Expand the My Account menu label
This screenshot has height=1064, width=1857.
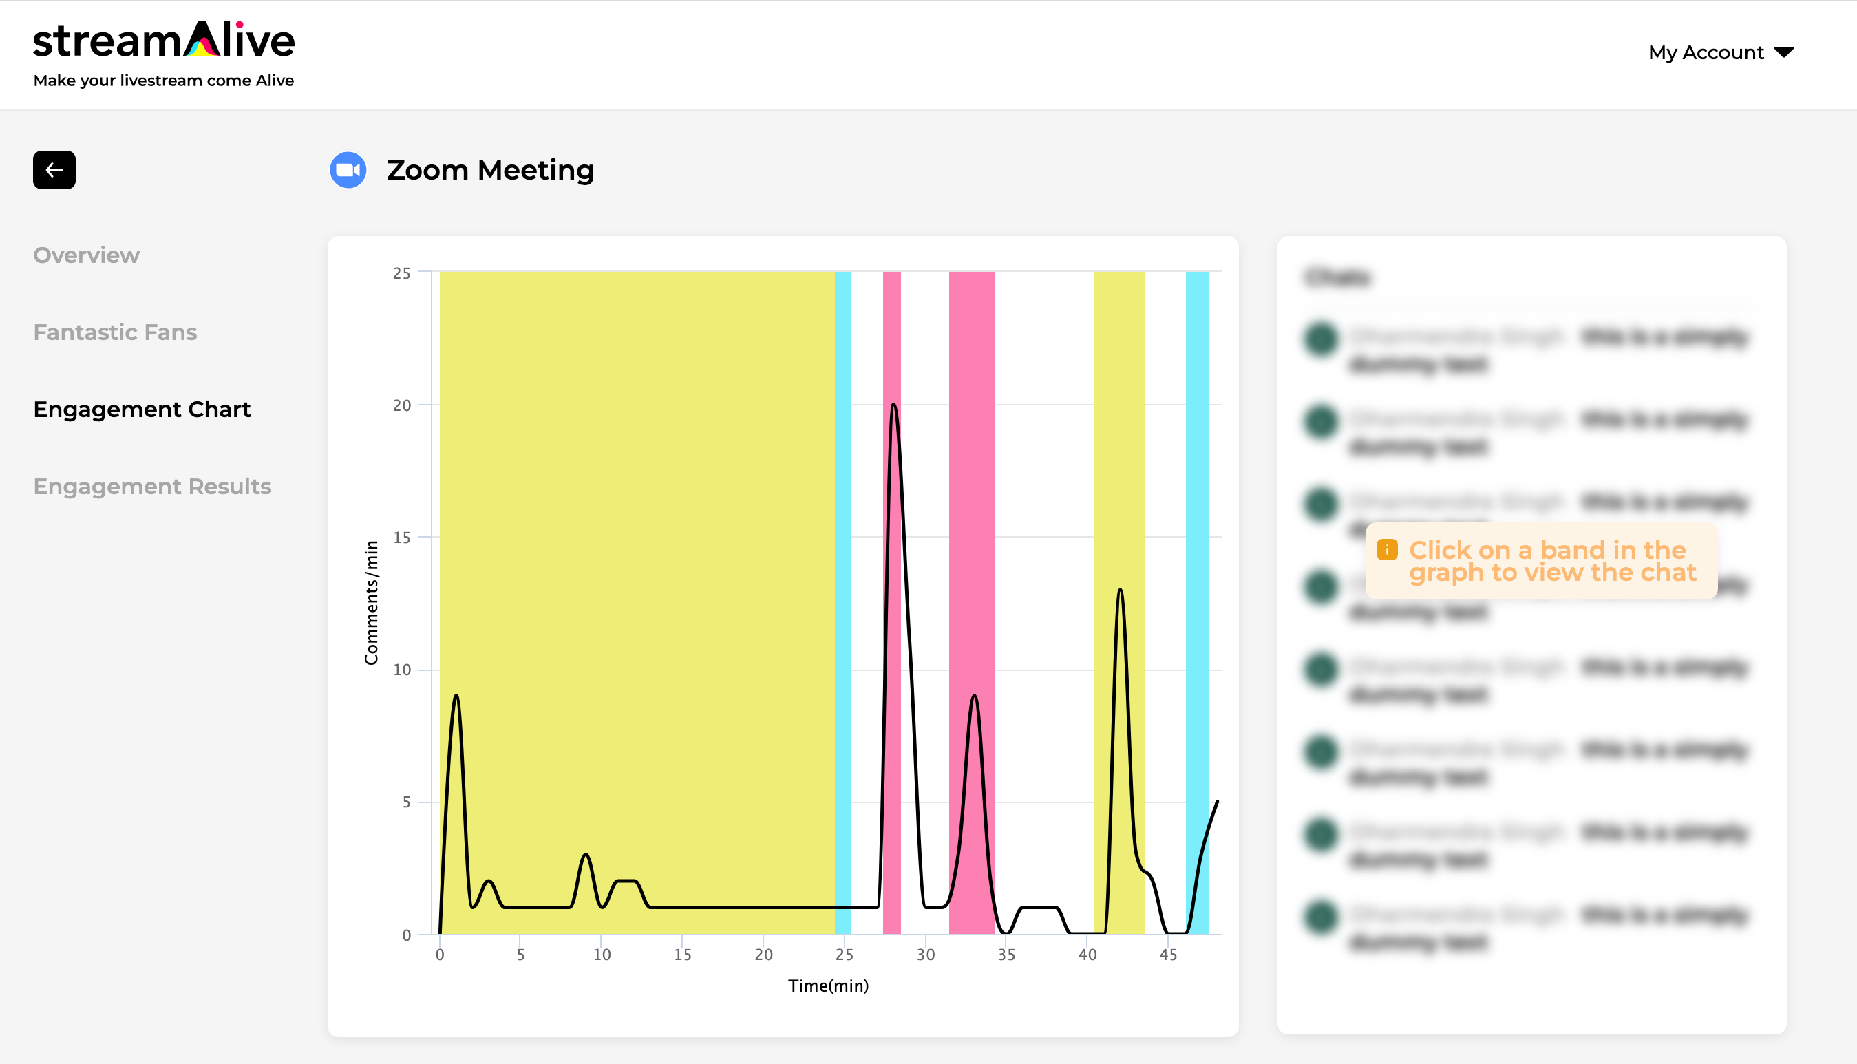(1706, 52)
